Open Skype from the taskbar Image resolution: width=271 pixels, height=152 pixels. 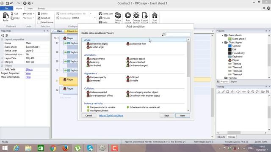pyautogui.click(x=90, y=148)
